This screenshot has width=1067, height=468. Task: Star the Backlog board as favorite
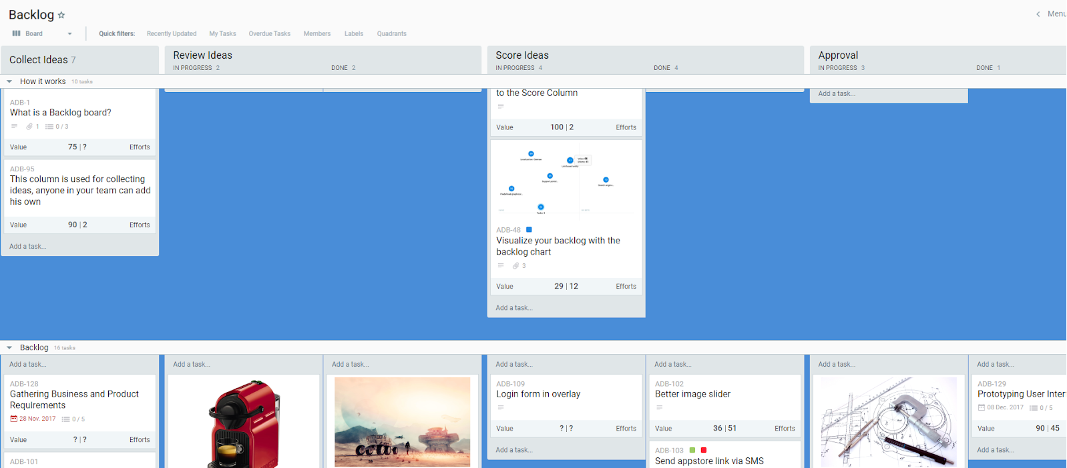coord(61,15)
